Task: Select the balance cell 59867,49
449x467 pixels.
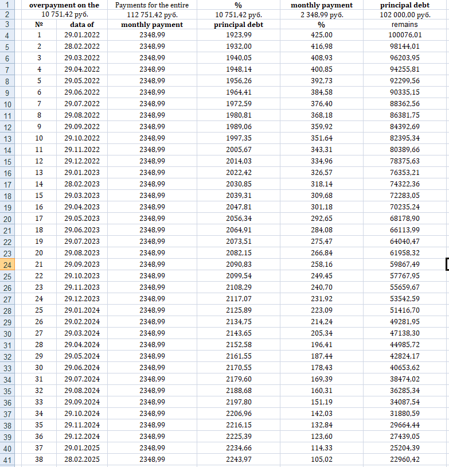Action: click(x=404, y=264)
